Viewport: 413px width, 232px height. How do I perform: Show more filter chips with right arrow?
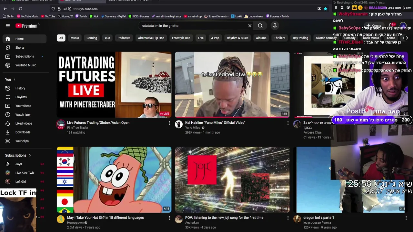pyautogui.click(x=407, y=38)
